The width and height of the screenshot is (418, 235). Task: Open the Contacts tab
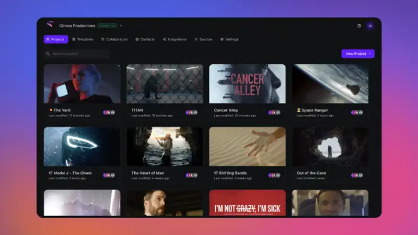pos(145,39)
